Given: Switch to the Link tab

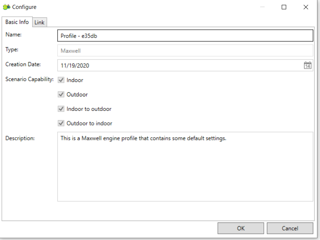Looking at the screenshot, I should pos(39,22).
